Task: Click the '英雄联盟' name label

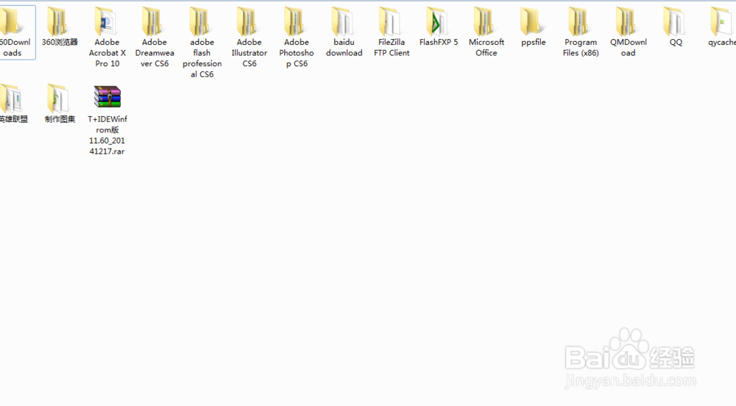Action: [13, 119]
